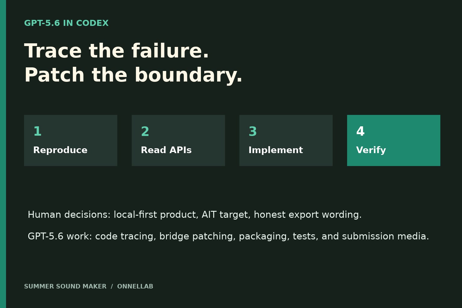This screenshot has height=308, width=462.
Task: Click the GPT-5.6 work description line
Action: 228,236
